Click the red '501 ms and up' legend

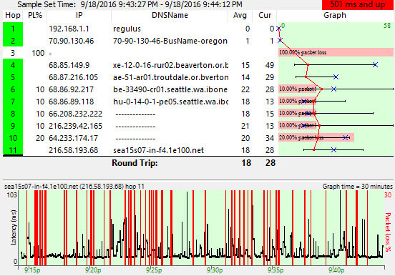tap(358, 4)
